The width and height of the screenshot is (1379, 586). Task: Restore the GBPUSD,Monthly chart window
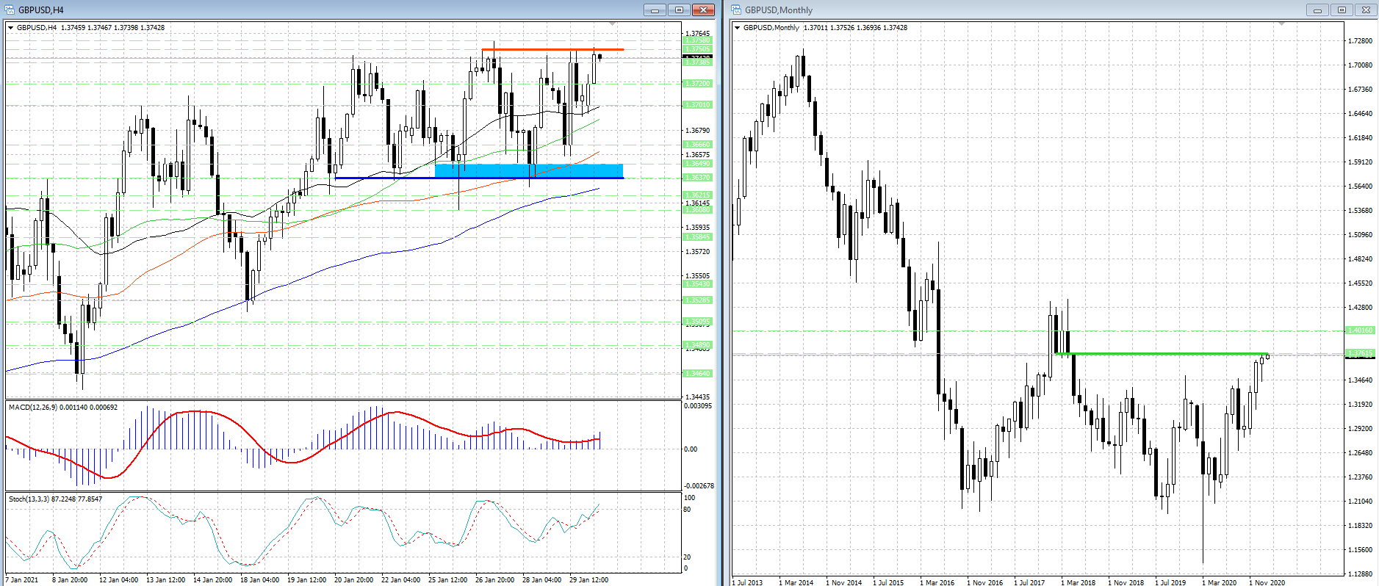pyautogui.click(x=1342, y=10)
